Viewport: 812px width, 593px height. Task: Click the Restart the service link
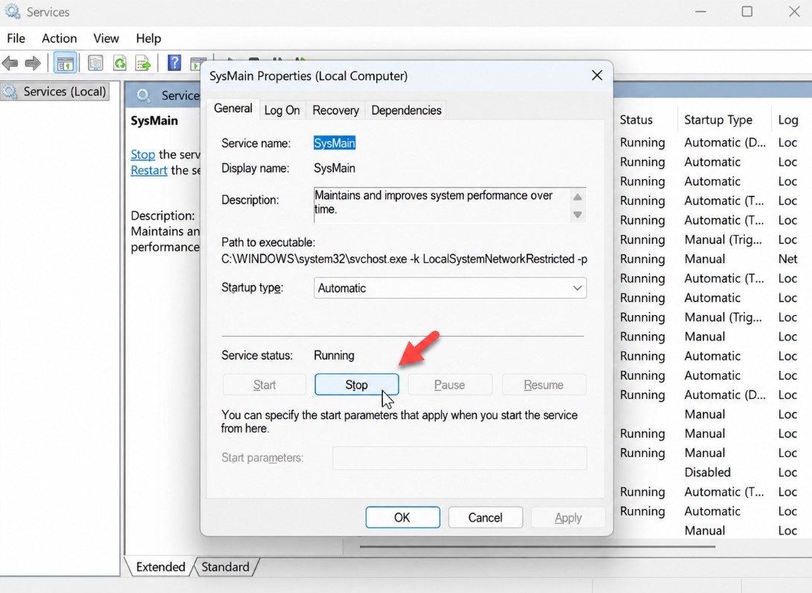tap(149, 170)
